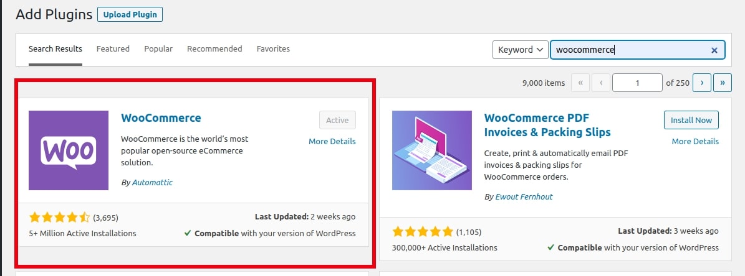
Task: Click the PDF Invoices five-star rating
Action: tap(423, 232)
